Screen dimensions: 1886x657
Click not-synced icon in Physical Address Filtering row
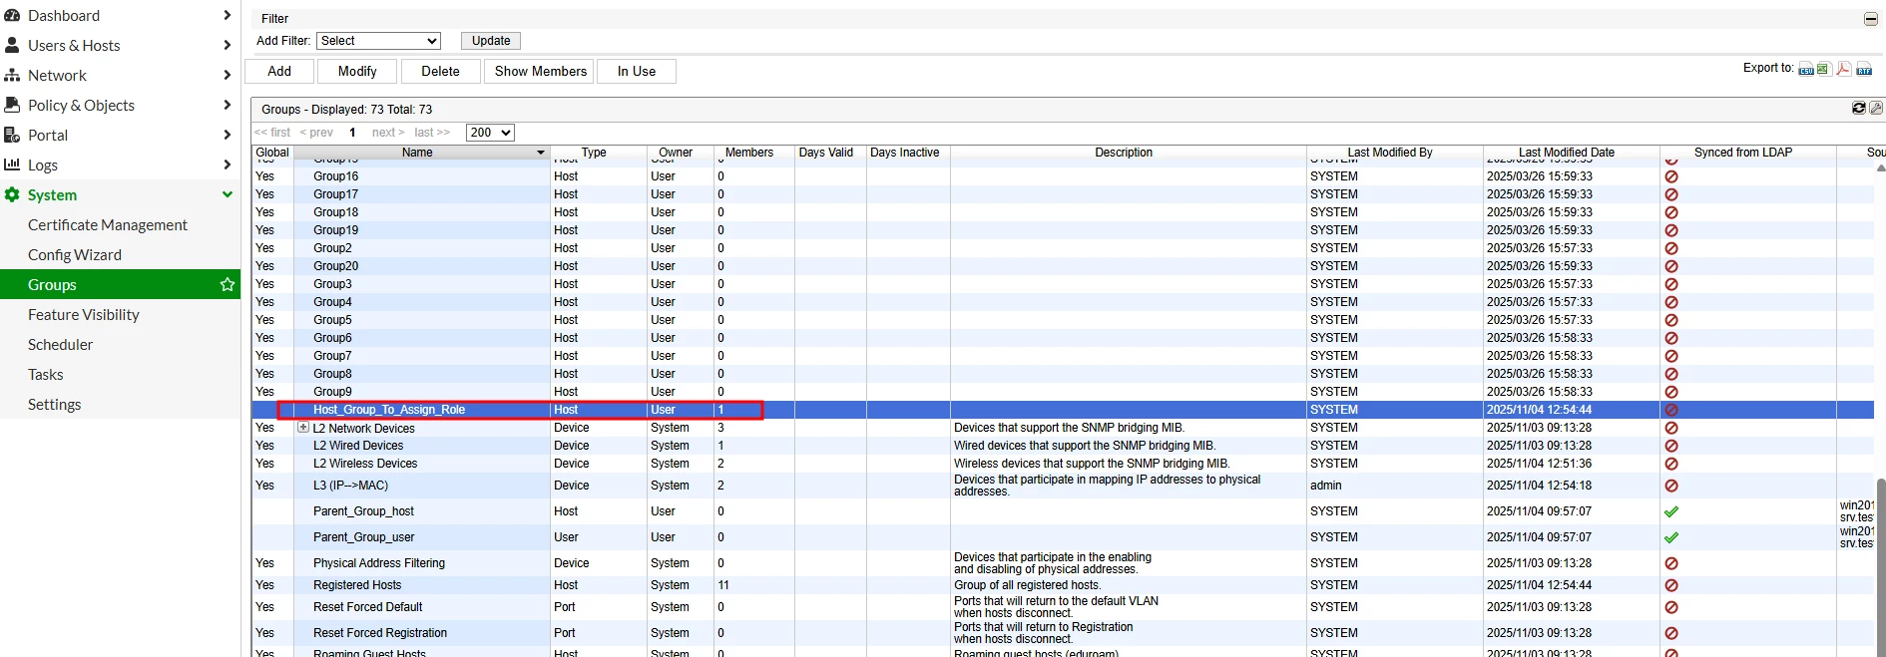[1671, 563]
